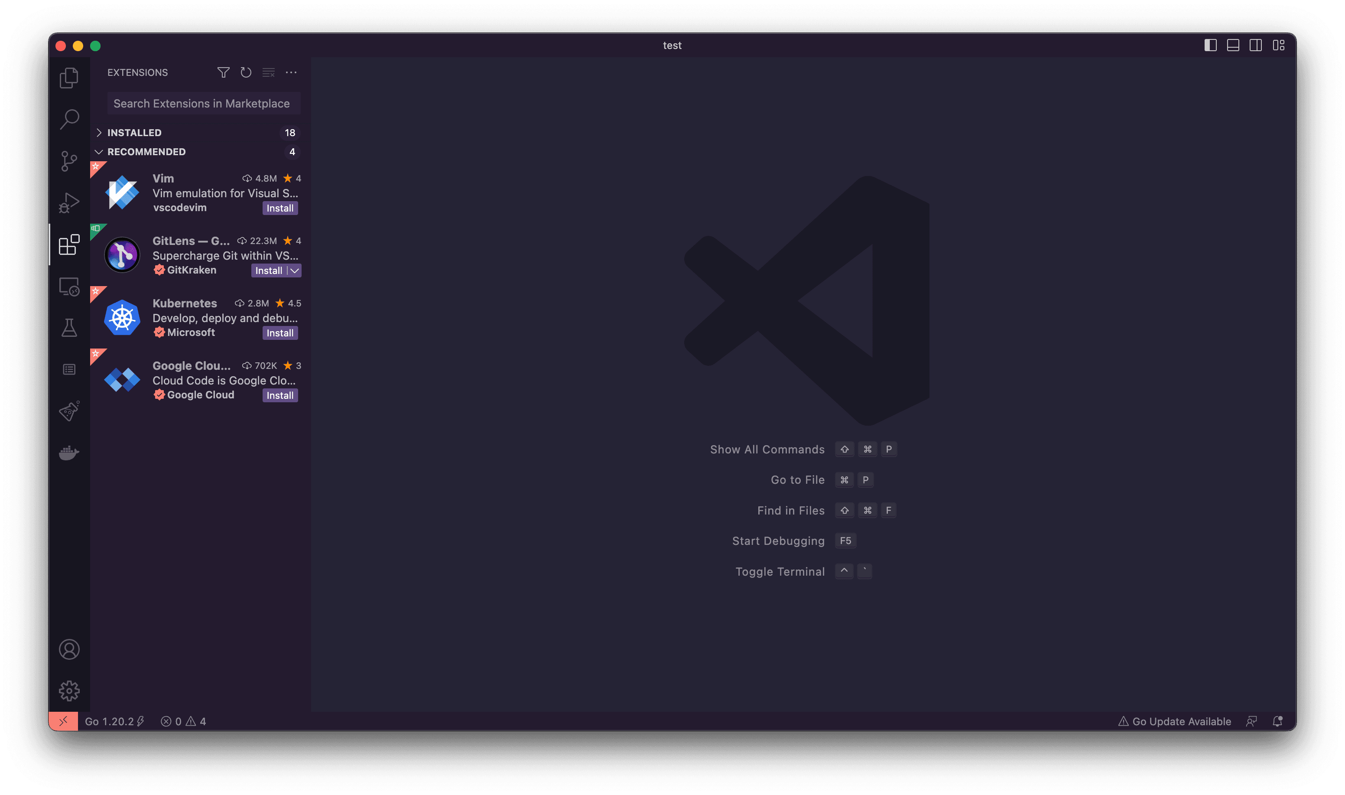Open the Explorer view in activity bar
The image size is (1345, 795).
coord(69,78)
